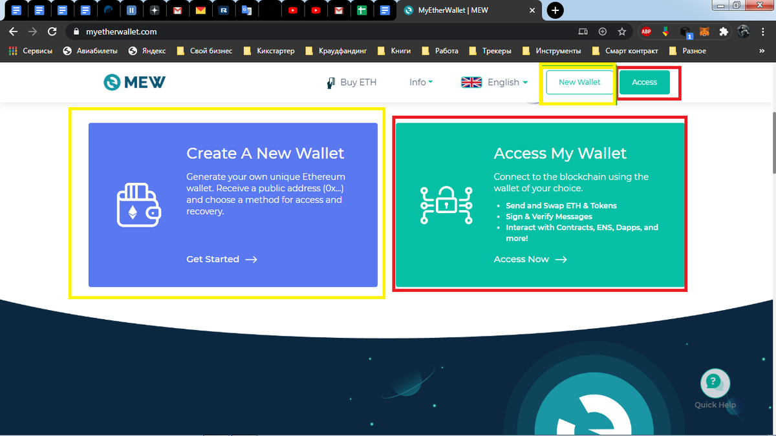Show hidden bookmarks with the » chevron
Viewport: 776px width, 436px height.
coord(762,50)
